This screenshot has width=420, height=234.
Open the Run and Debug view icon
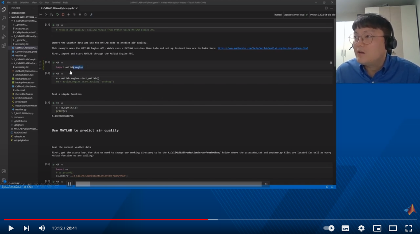(4, 37)
